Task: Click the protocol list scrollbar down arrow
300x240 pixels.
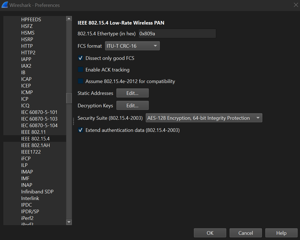Action: (69, 222)
